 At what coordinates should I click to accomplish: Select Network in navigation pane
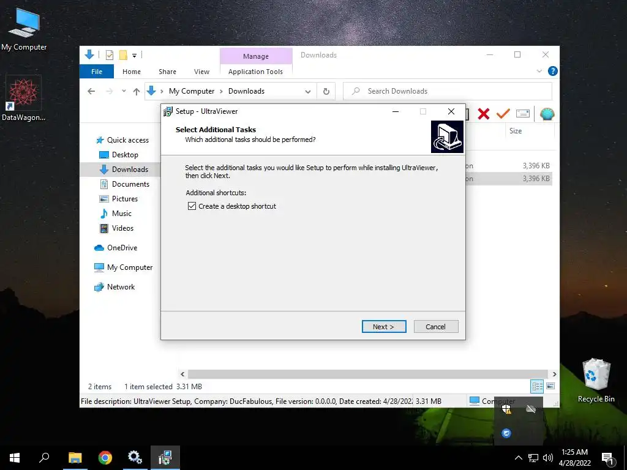115,287
